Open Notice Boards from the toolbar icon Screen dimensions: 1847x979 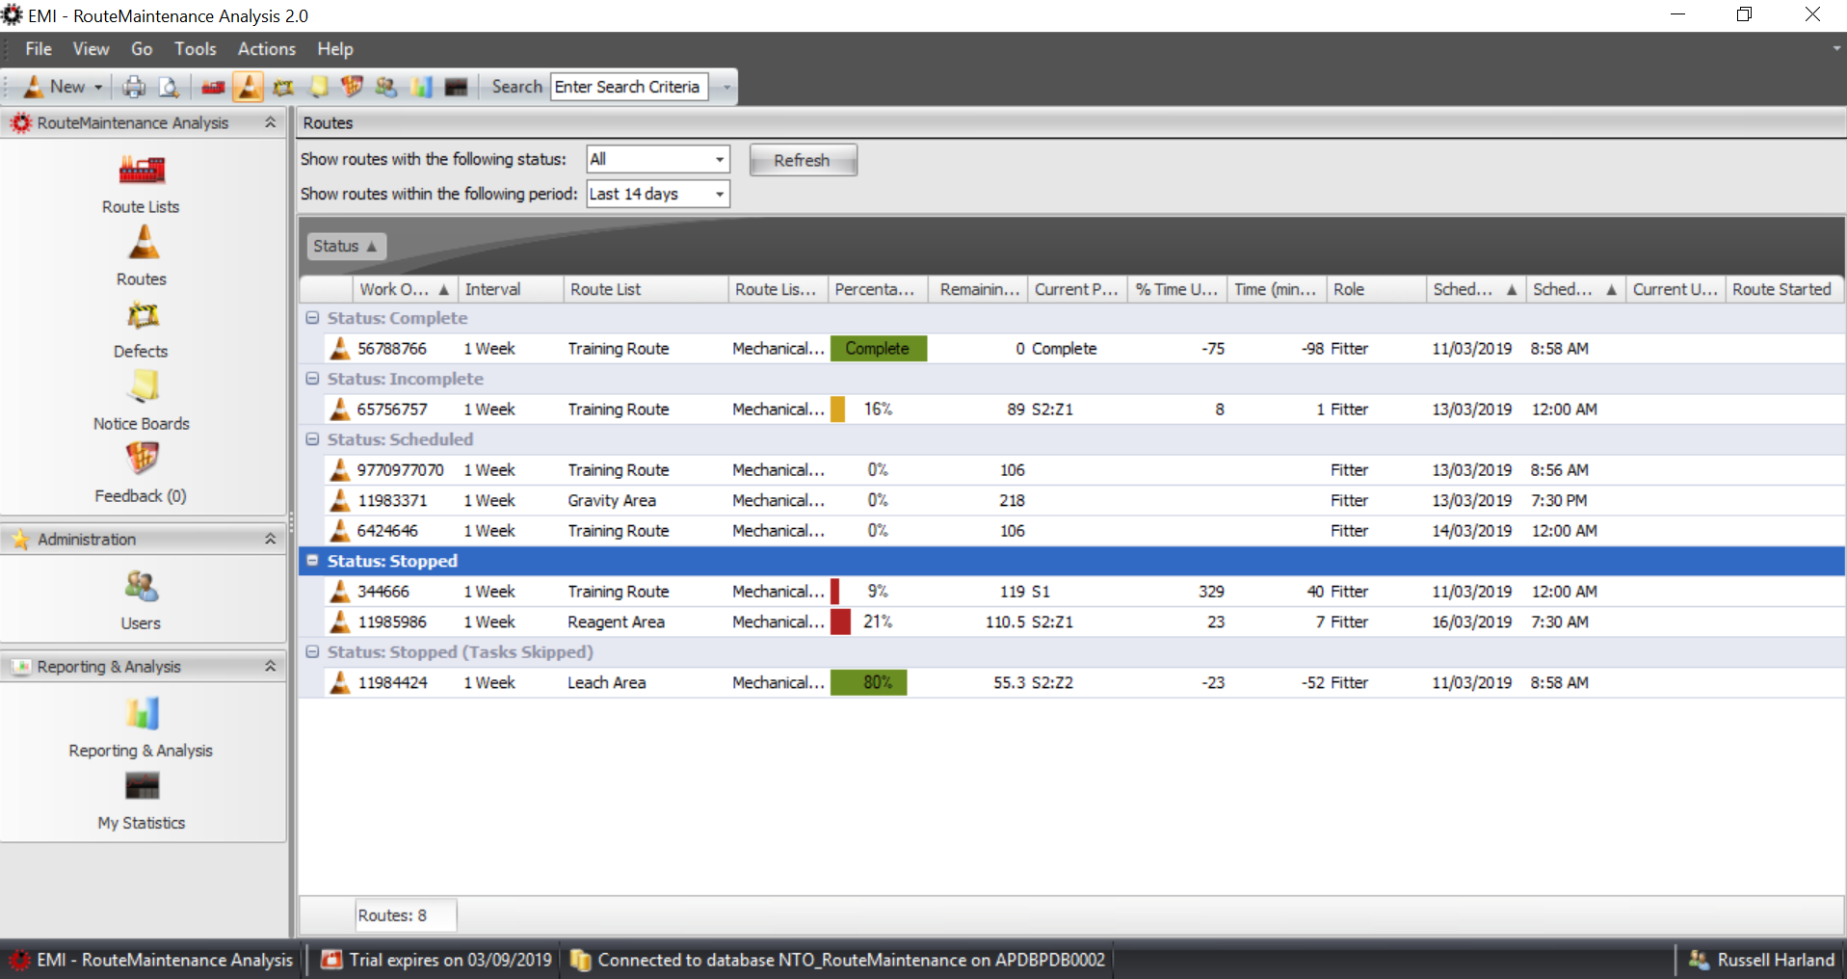coord(318,87)
